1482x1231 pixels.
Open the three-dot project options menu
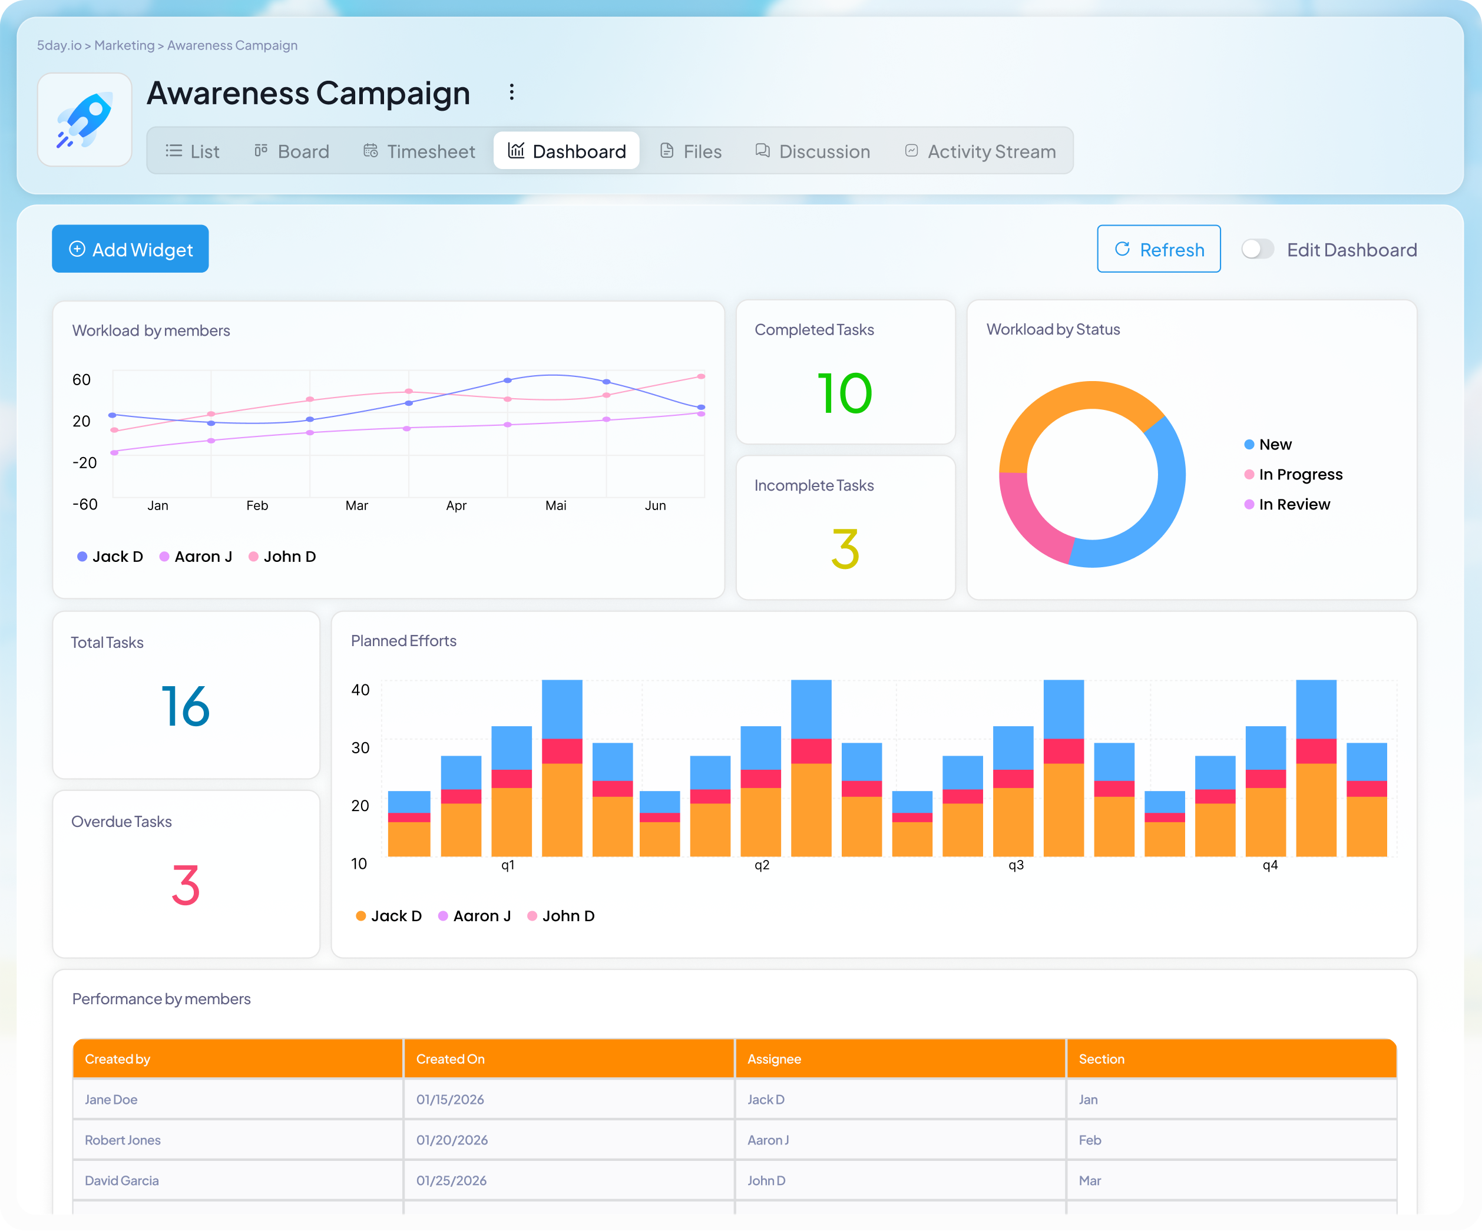click(x=512, y=92)
